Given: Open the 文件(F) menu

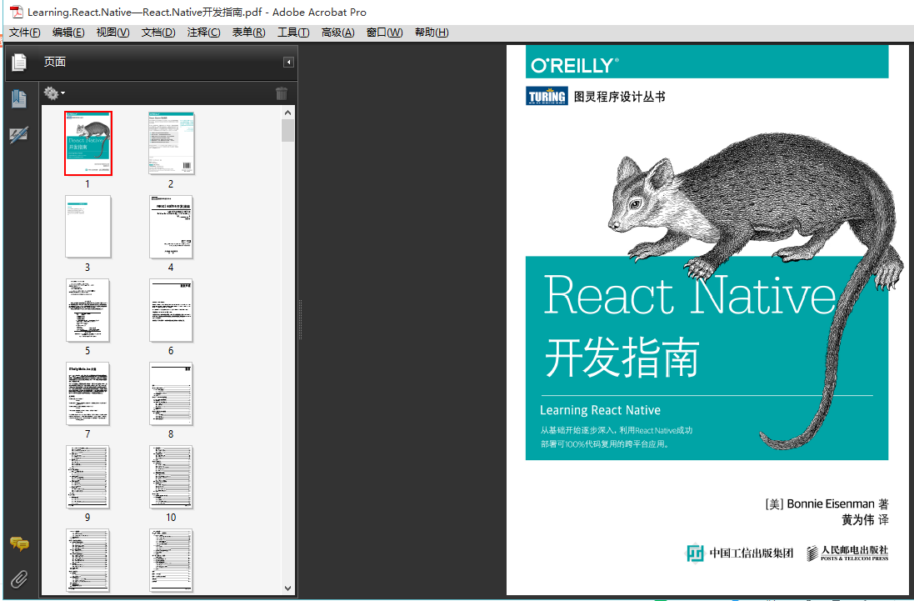Looking at the screenshot, I should coord(24,33).
